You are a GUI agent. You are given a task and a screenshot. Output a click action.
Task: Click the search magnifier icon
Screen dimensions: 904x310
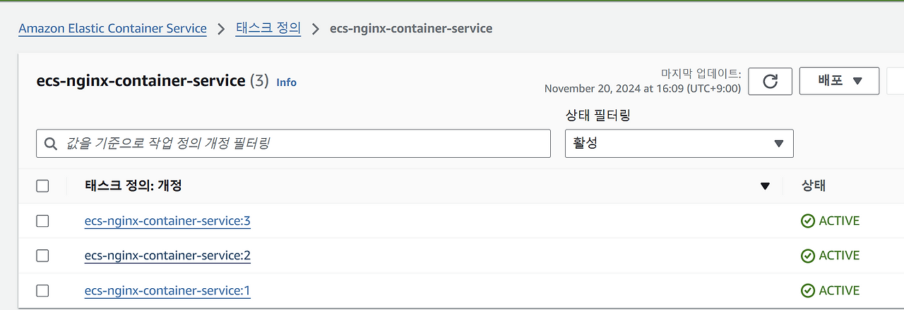[x=50, y=144]
